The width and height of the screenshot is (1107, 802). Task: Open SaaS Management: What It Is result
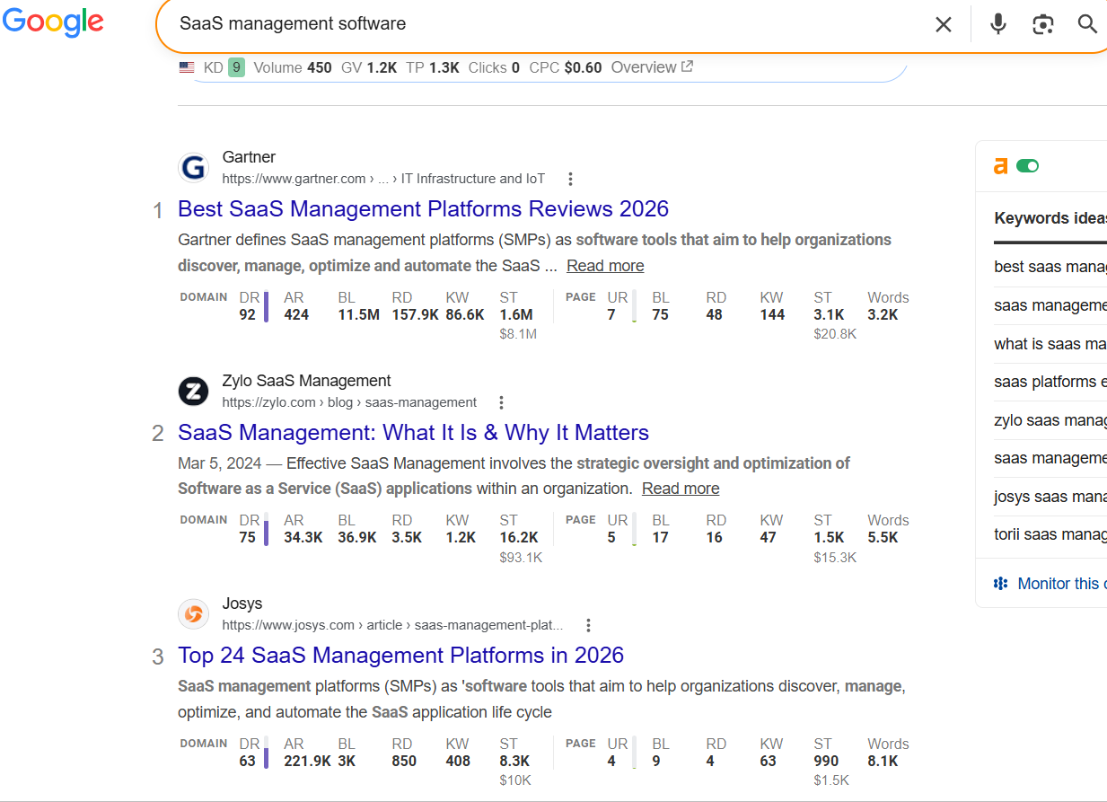[414, 432]
